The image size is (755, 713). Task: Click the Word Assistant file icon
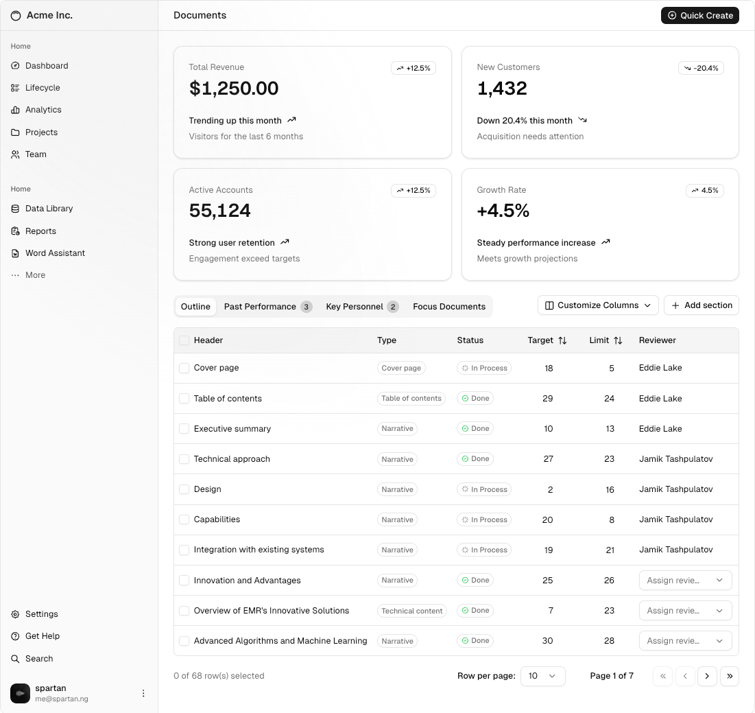[15, 253]
